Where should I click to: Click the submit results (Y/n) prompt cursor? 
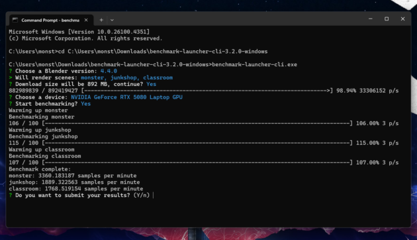click(x=154, y=195)
